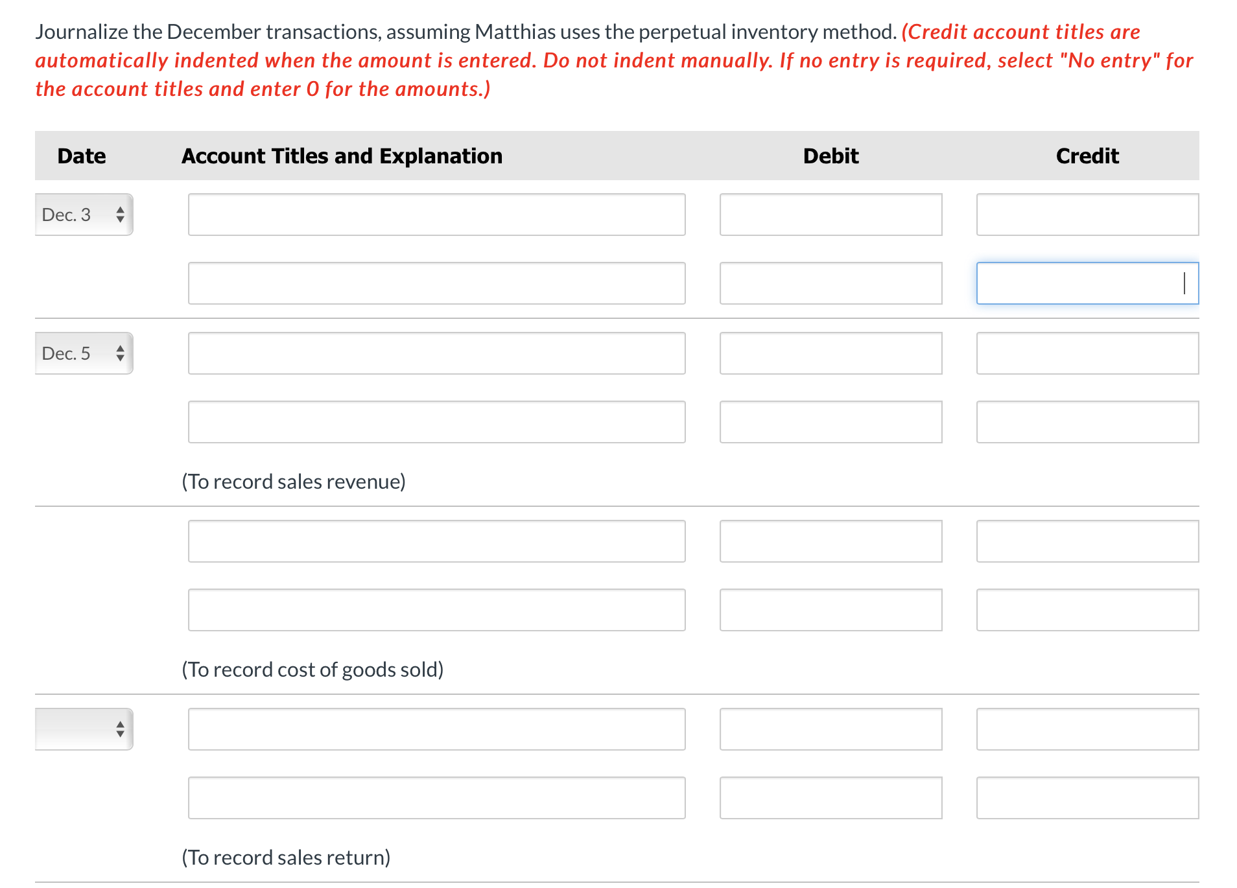Click second debit field above sales return note
This screenshot has width=1237, height=888.
click(x=831, y=798)
